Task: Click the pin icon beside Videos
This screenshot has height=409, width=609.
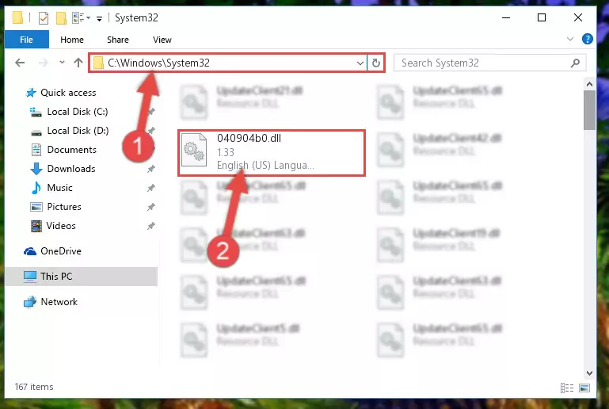Action: (151, 226)
